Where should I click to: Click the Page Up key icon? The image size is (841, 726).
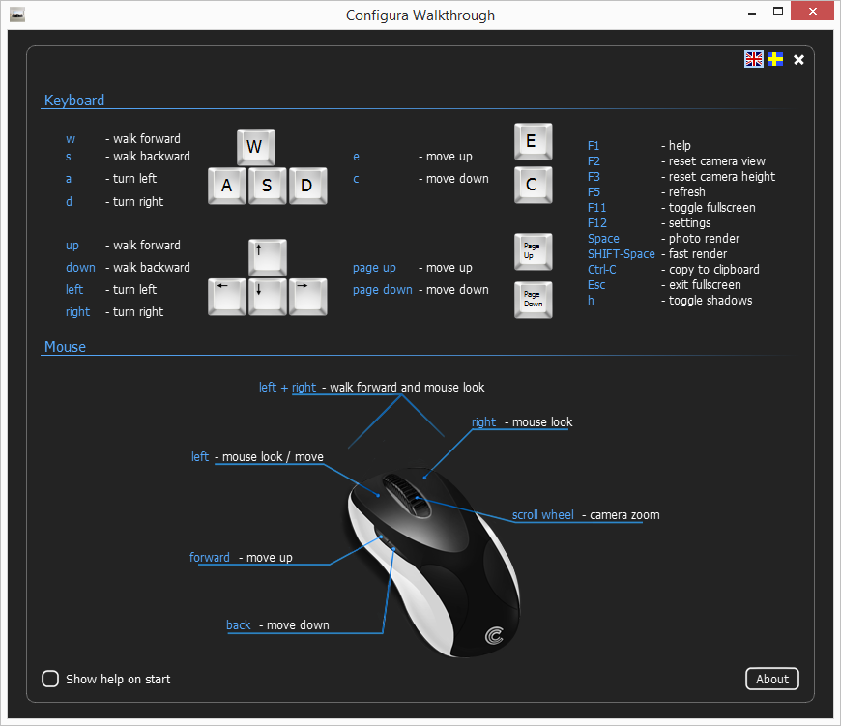click(533, 251)
